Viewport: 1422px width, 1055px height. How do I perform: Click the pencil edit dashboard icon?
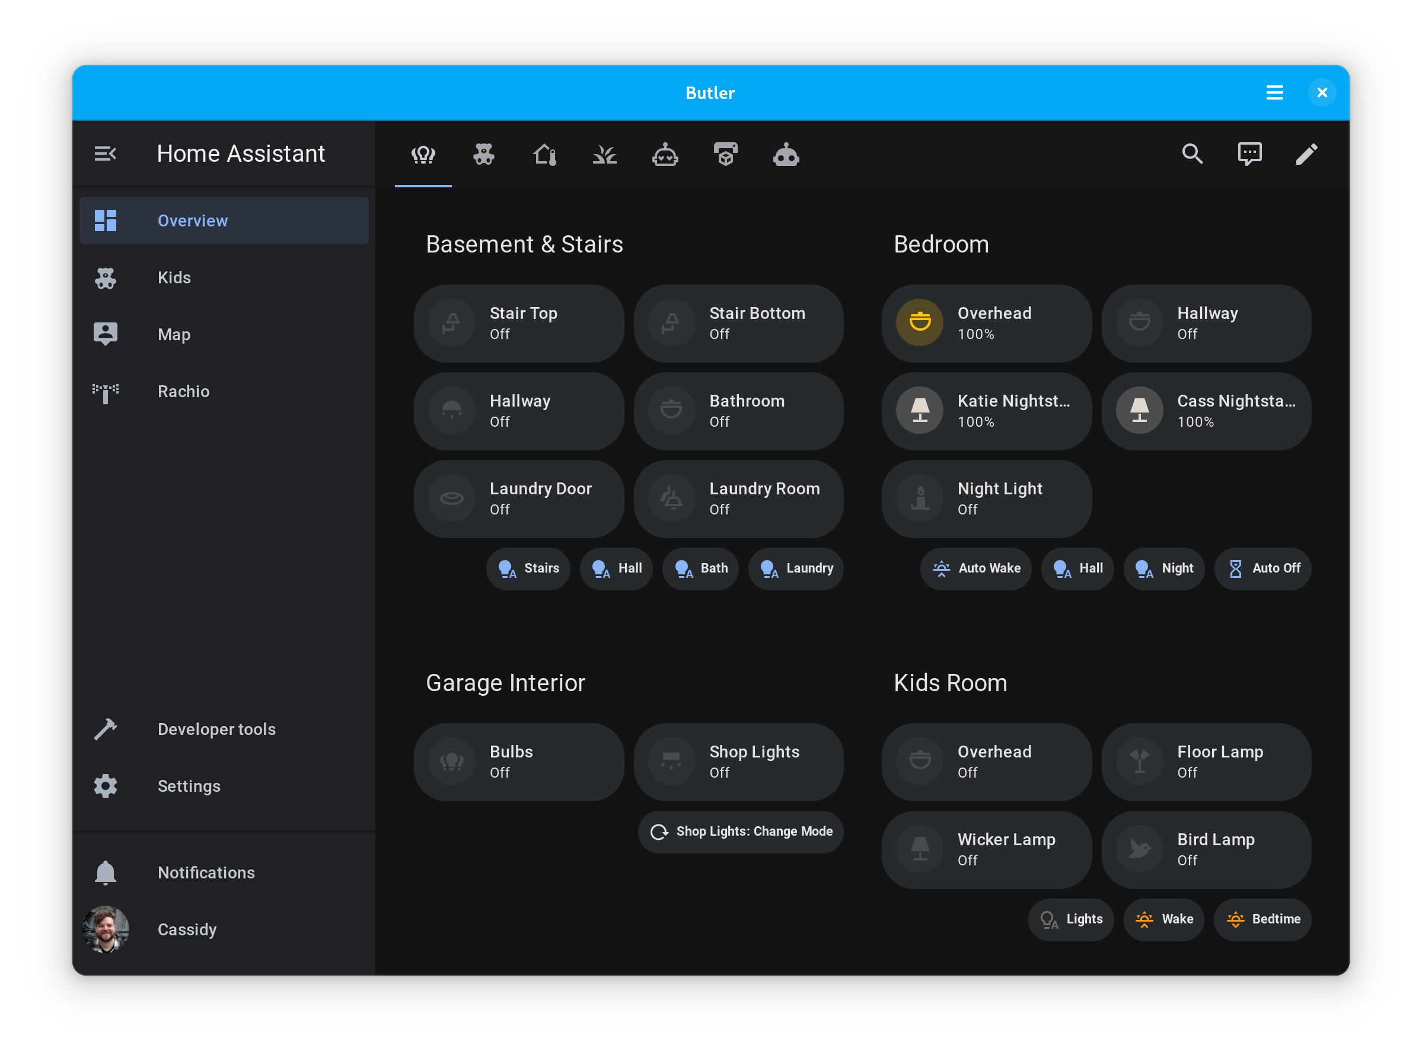point(1306,154)
